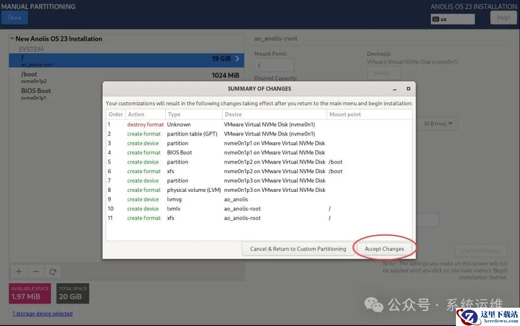Viewport: 520px width, 326px height.
Task: Select row 7 create device nvme0n1p3
Action: 259,181
